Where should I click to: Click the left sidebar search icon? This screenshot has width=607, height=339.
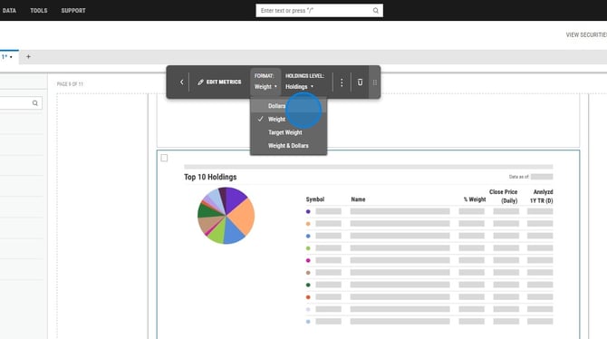(x=35, y=103)
